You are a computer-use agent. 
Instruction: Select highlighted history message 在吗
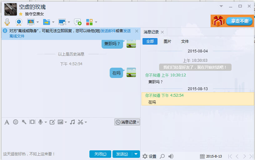click(x=197, y=99)
